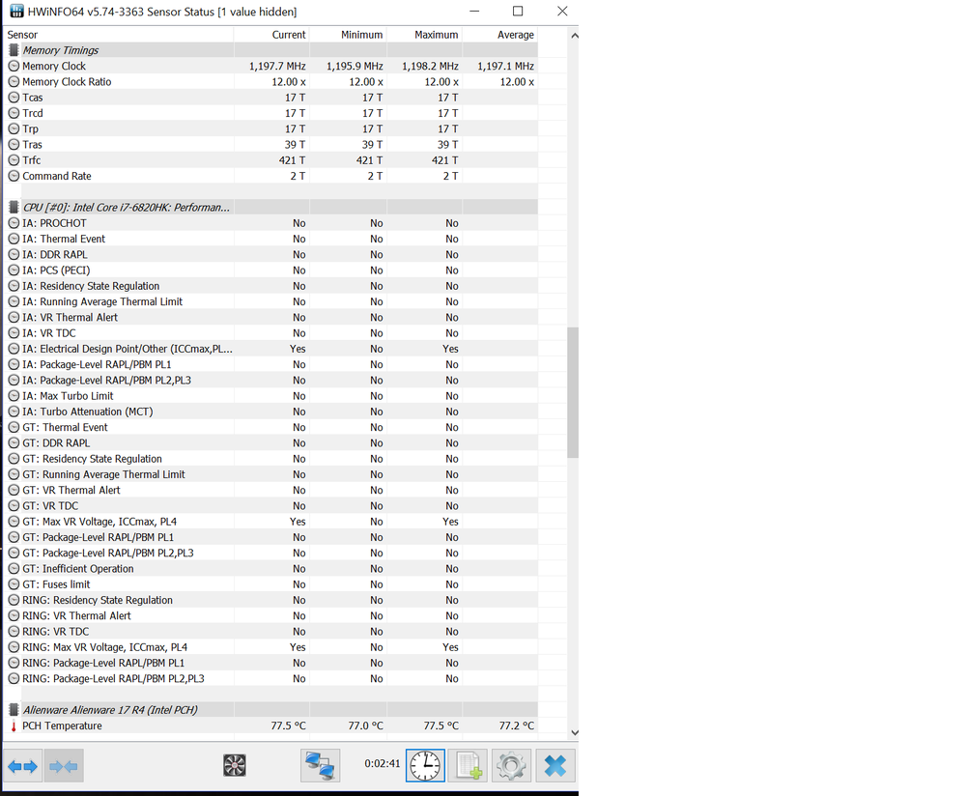Screen dimensions: 966x796
Task: Click the vertical scrollbar down arrow
Action: click(575, 733)
